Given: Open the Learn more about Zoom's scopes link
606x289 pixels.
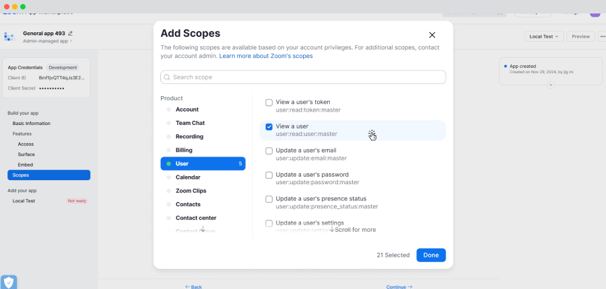Looking at the screenshot, I should click(x=266, y=56).
